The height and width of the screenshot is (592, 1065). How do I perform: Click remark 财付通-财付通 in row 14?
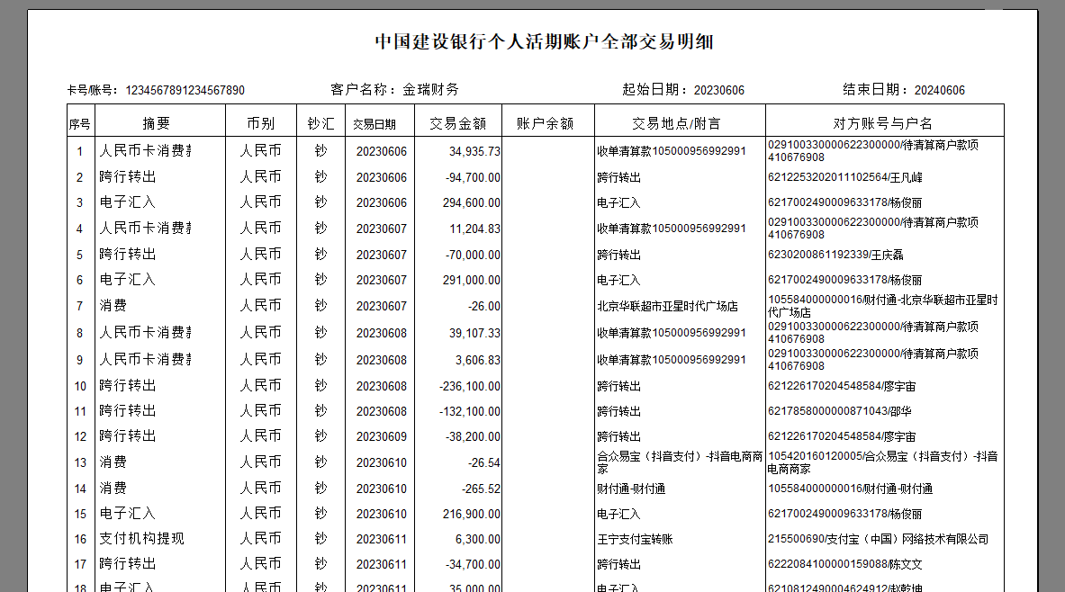631,489
